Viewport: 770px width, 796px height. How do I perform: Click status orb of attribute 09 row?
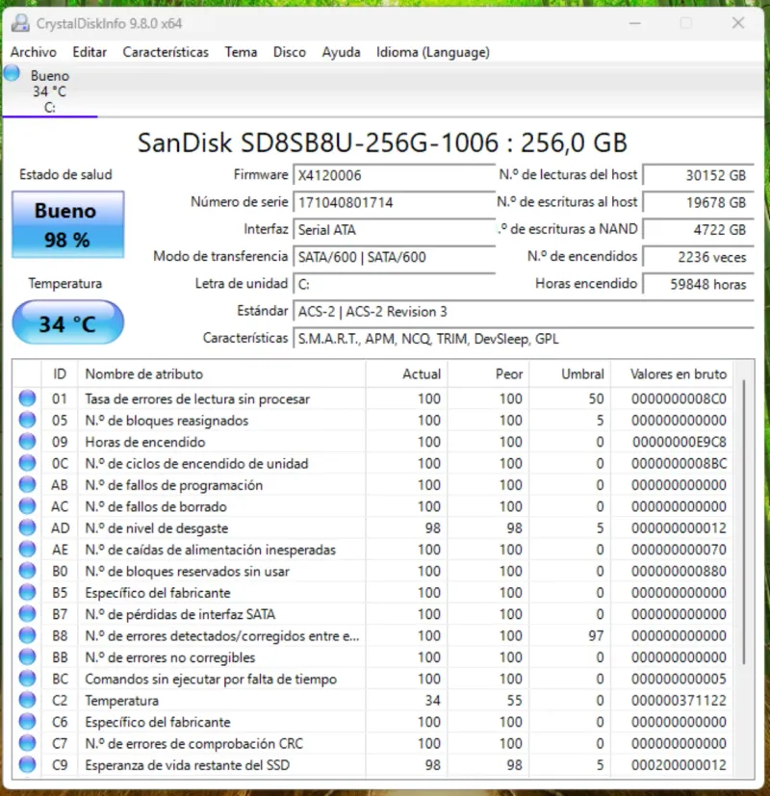coord(27,442)
